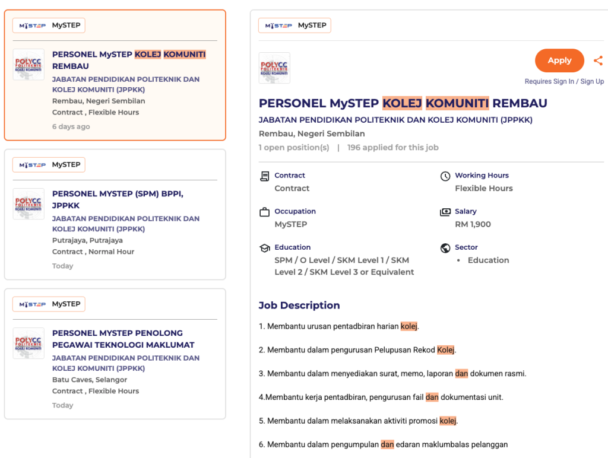Image resolution: width=608 pixels, height=458 pixels.
Task: Click the MySTEP badge on Batu Caves card
Action: (49, 304)
